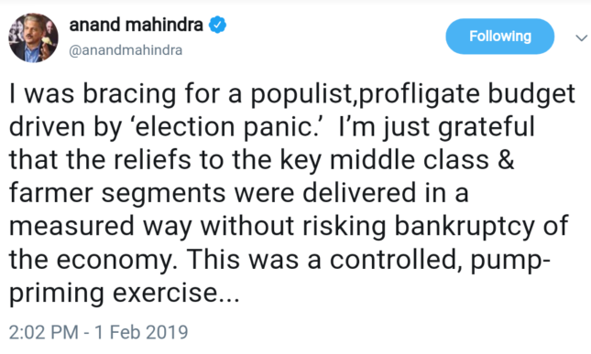
Task: Click the ampersand after 'middle class'
Action: tap(506, 159)
